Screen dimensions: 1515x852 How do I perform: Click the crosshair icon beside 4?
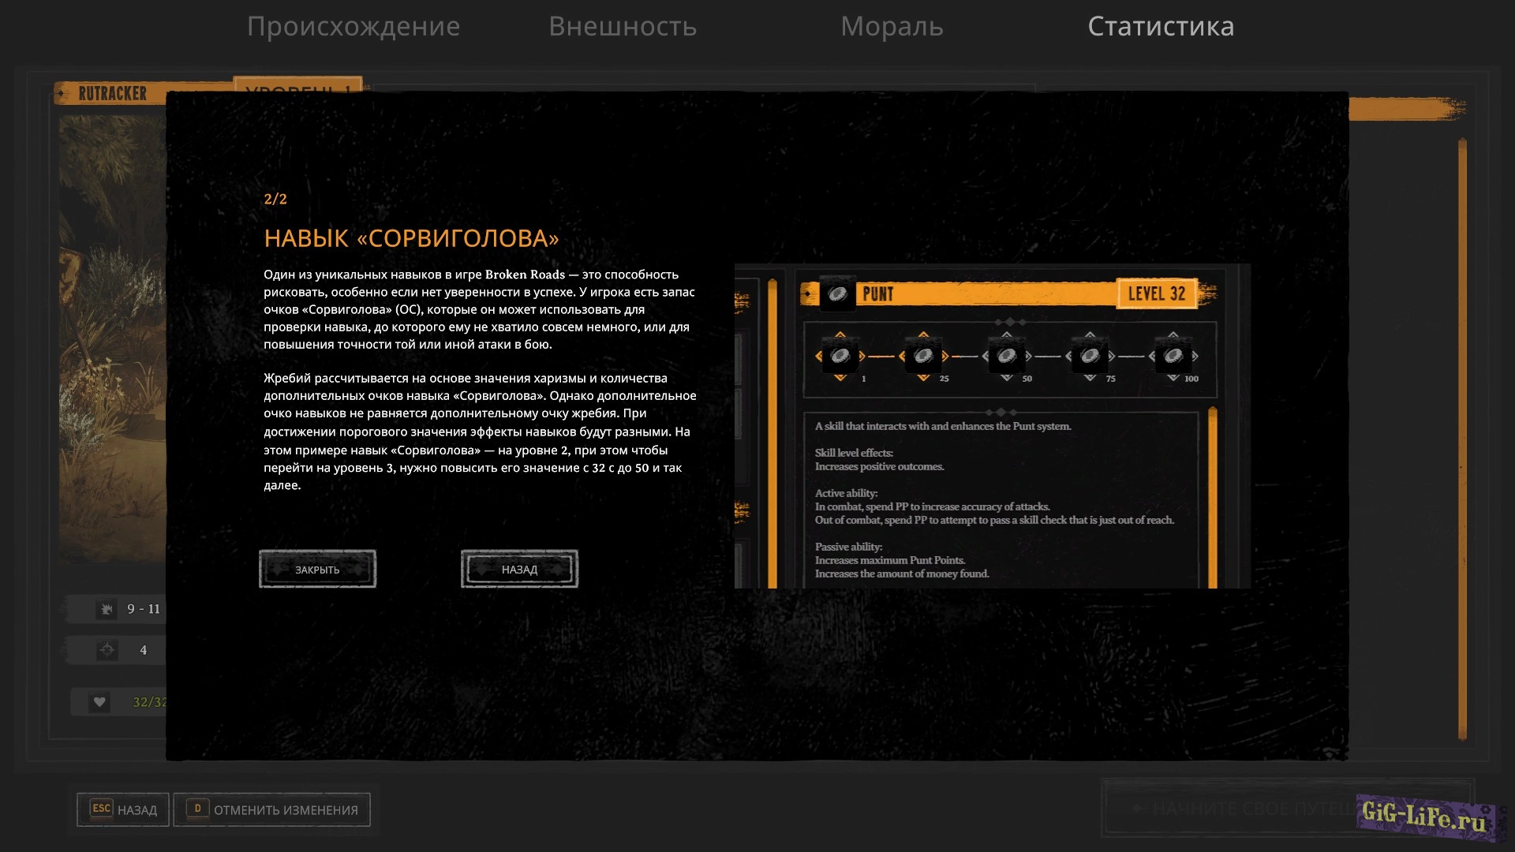pos(107,650)
